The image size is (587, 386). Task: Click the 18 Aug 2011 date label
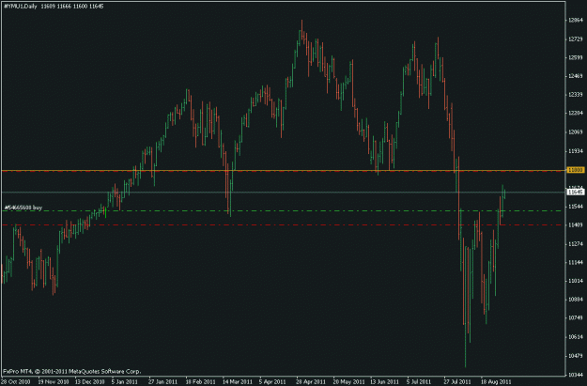click(x=496, y=382)
